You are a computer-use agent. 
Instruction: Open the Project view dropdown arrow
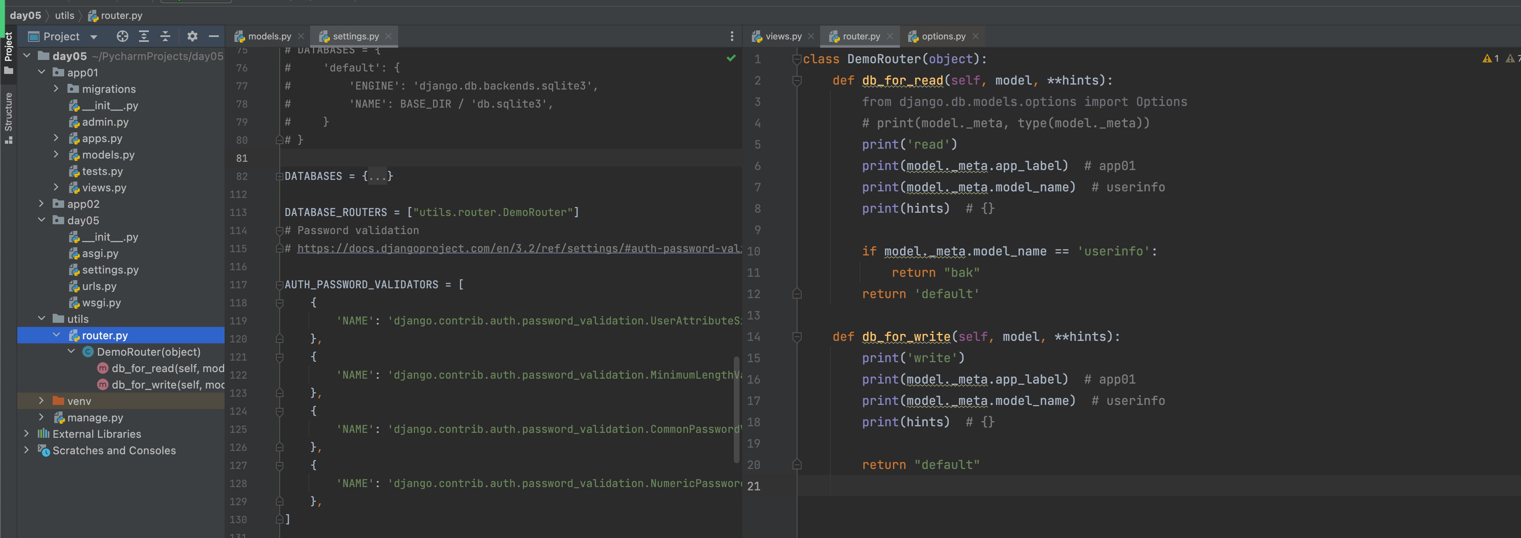[93, 37]
